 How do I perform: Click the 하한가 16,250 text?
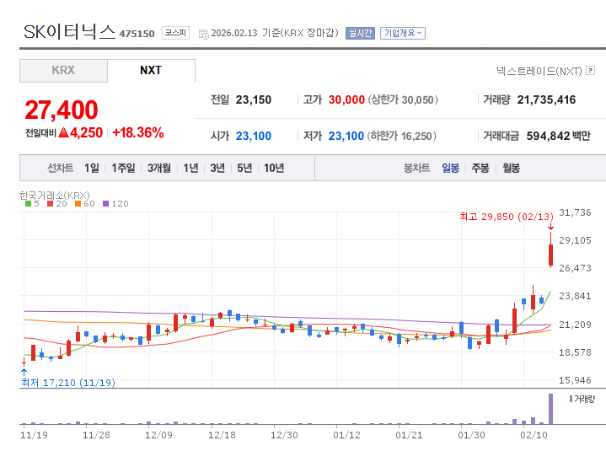401,136
